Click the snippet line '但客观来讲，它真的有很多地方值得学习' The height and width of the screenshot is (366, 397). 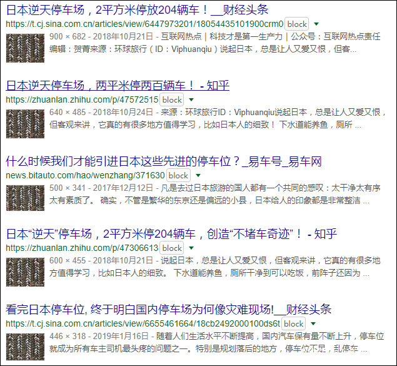(205, 125)
